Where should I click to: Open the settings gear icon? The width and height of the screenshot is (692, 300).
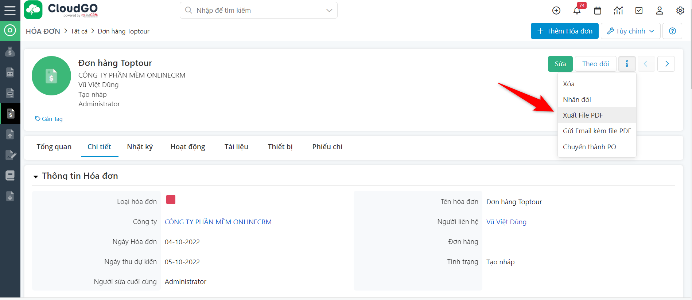(x=680, y=11)
